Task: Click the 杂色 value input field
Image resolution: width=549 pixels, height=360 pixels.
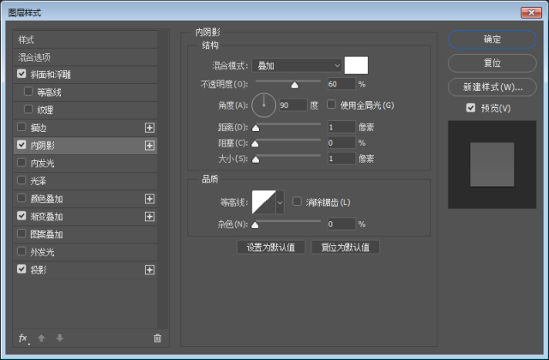Action: [x=341, y=224]
